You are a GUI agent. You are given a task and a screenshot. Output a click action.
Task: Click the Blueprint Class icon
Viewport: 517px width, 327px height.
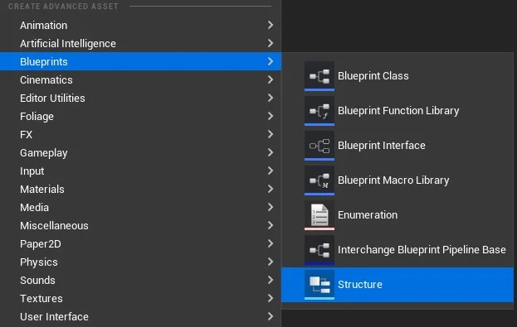click(x=319, y=76)
